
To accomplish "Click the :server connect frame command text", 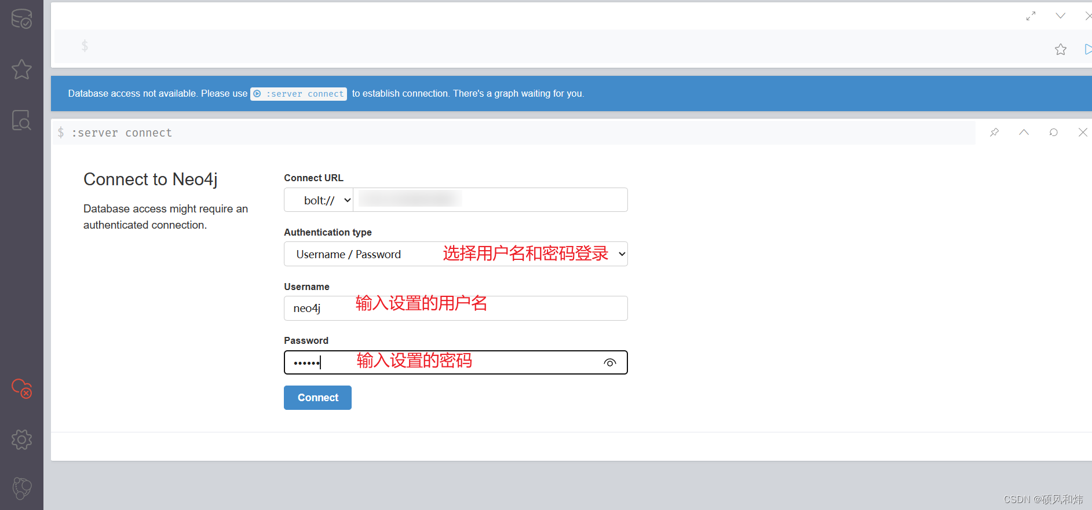I will (122, 133).
